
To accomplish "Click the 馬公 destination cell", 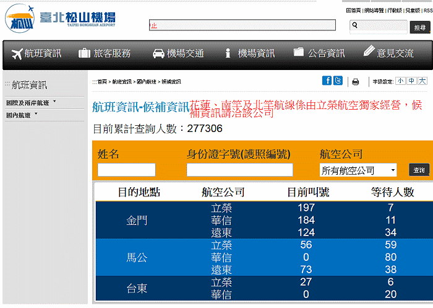I will pos(137,258).
